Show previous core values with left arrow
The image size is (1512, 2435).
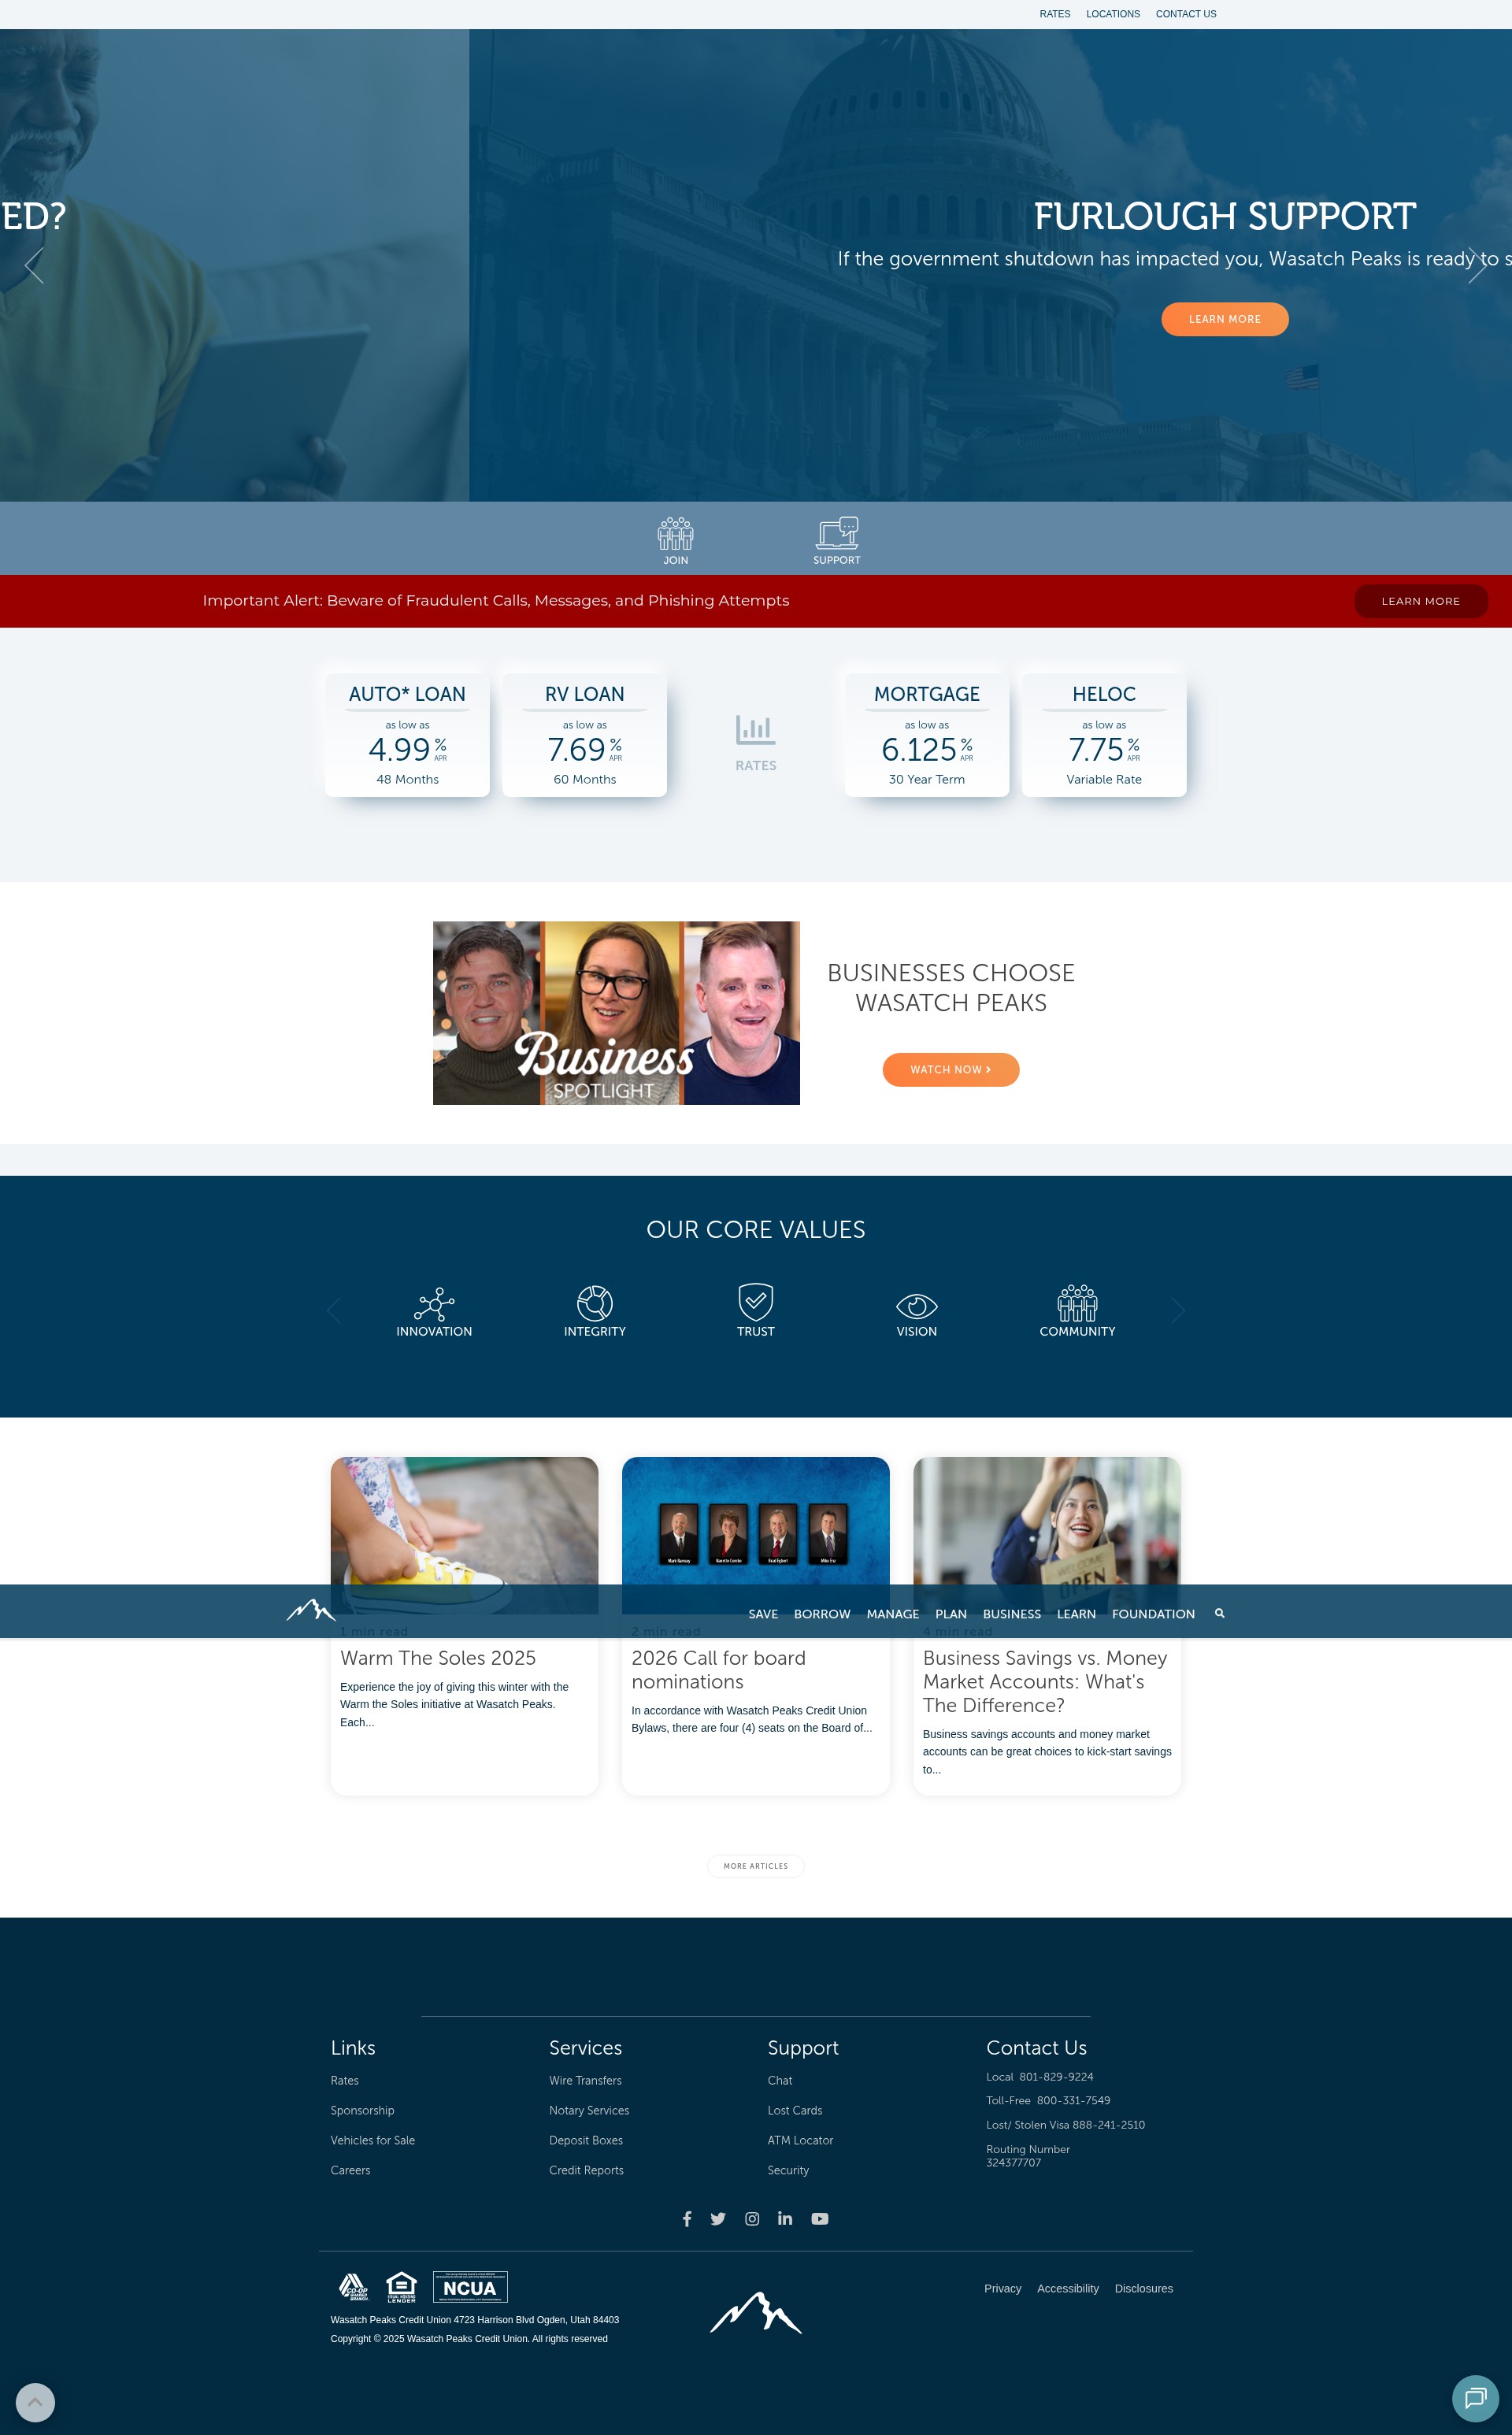(x=334, y=1311)
